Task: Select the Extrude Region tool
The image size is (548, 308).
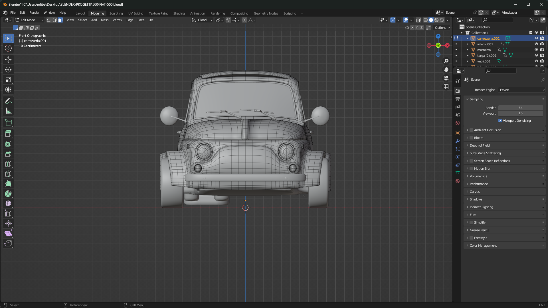Action: click(8, 133)
